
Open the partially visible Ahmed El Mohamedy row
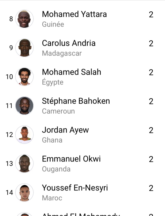click(82, 214)
